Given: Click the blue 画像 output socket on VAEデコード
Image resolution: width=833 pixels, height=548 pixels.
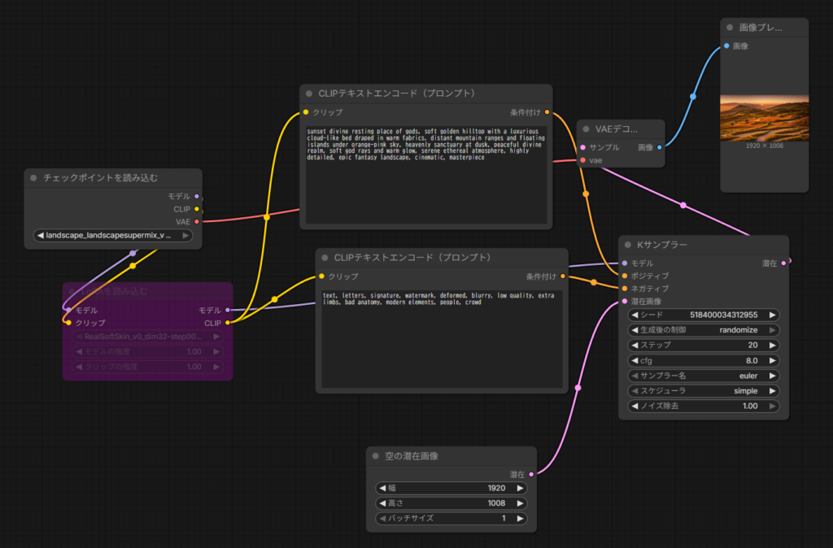Looking at the screenshot, I should click(659, 147).
